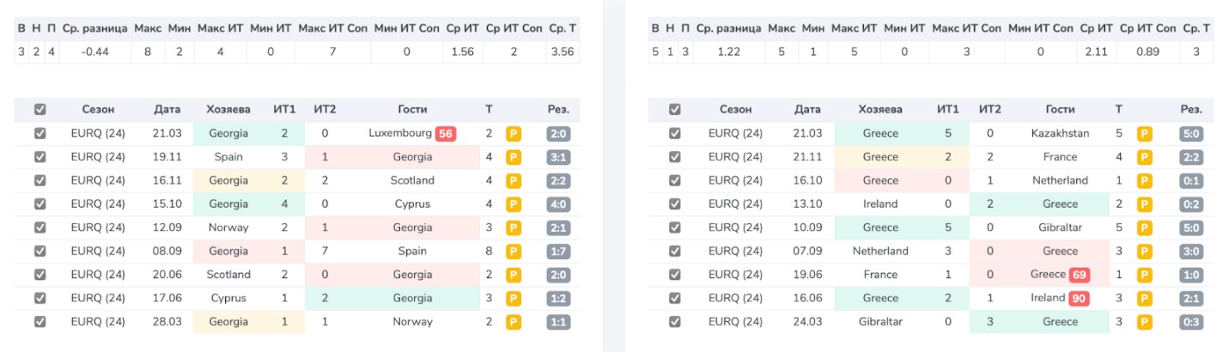This screenshot has height=352, width=1229.
Task: Open 2:2 result badge for Georgia–Scotland
Action: tap(558, 181)
